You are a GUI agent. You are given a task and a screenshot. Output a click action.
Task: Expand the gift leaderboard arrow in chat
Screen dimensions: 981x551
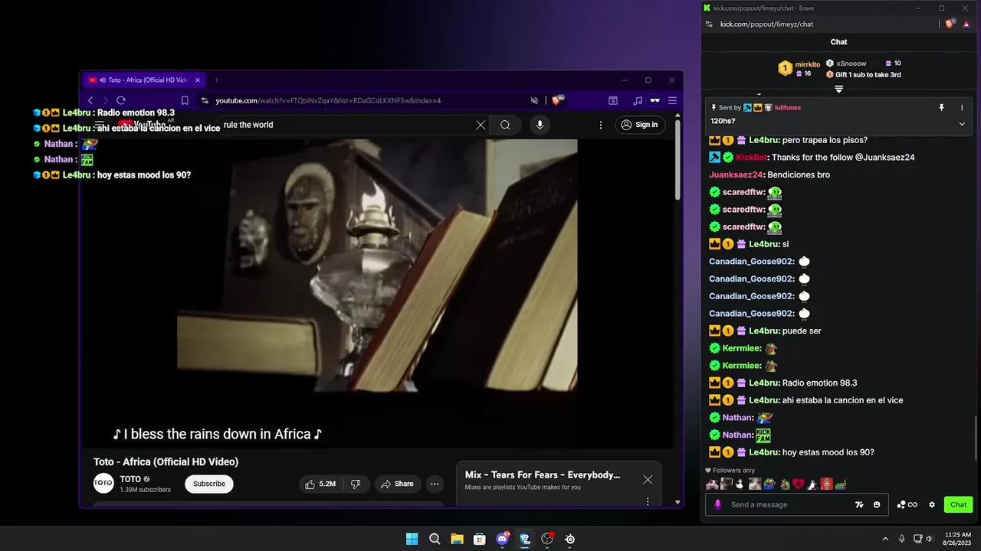coord(838,90)
